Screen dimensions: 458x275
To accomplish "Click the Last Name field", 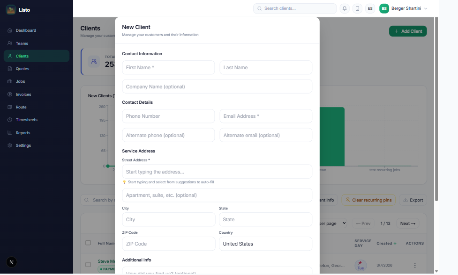I will [x=266, y=68].
